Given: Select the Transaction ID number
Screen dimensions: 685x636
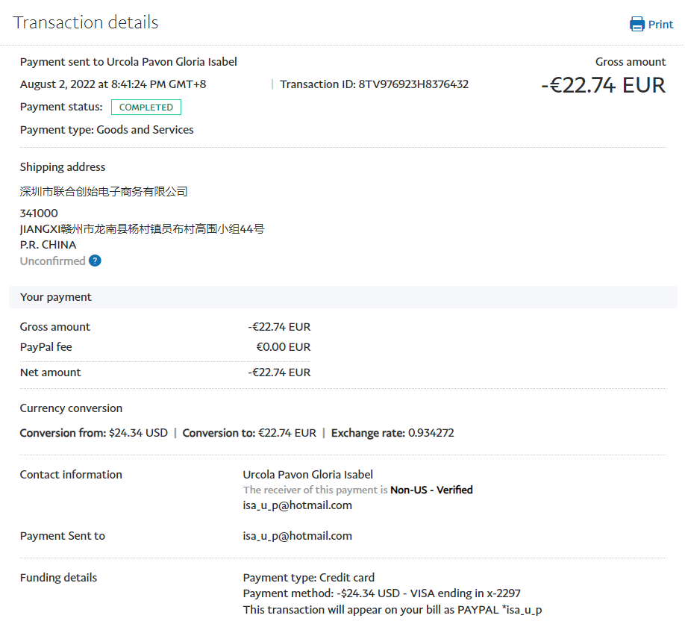Looking at the screenshot, I should [x=413, y=84].
